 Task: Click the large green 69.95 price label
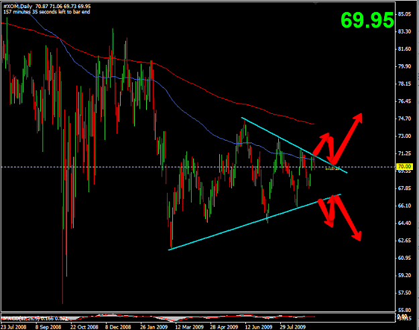click(x=367, y=20)
